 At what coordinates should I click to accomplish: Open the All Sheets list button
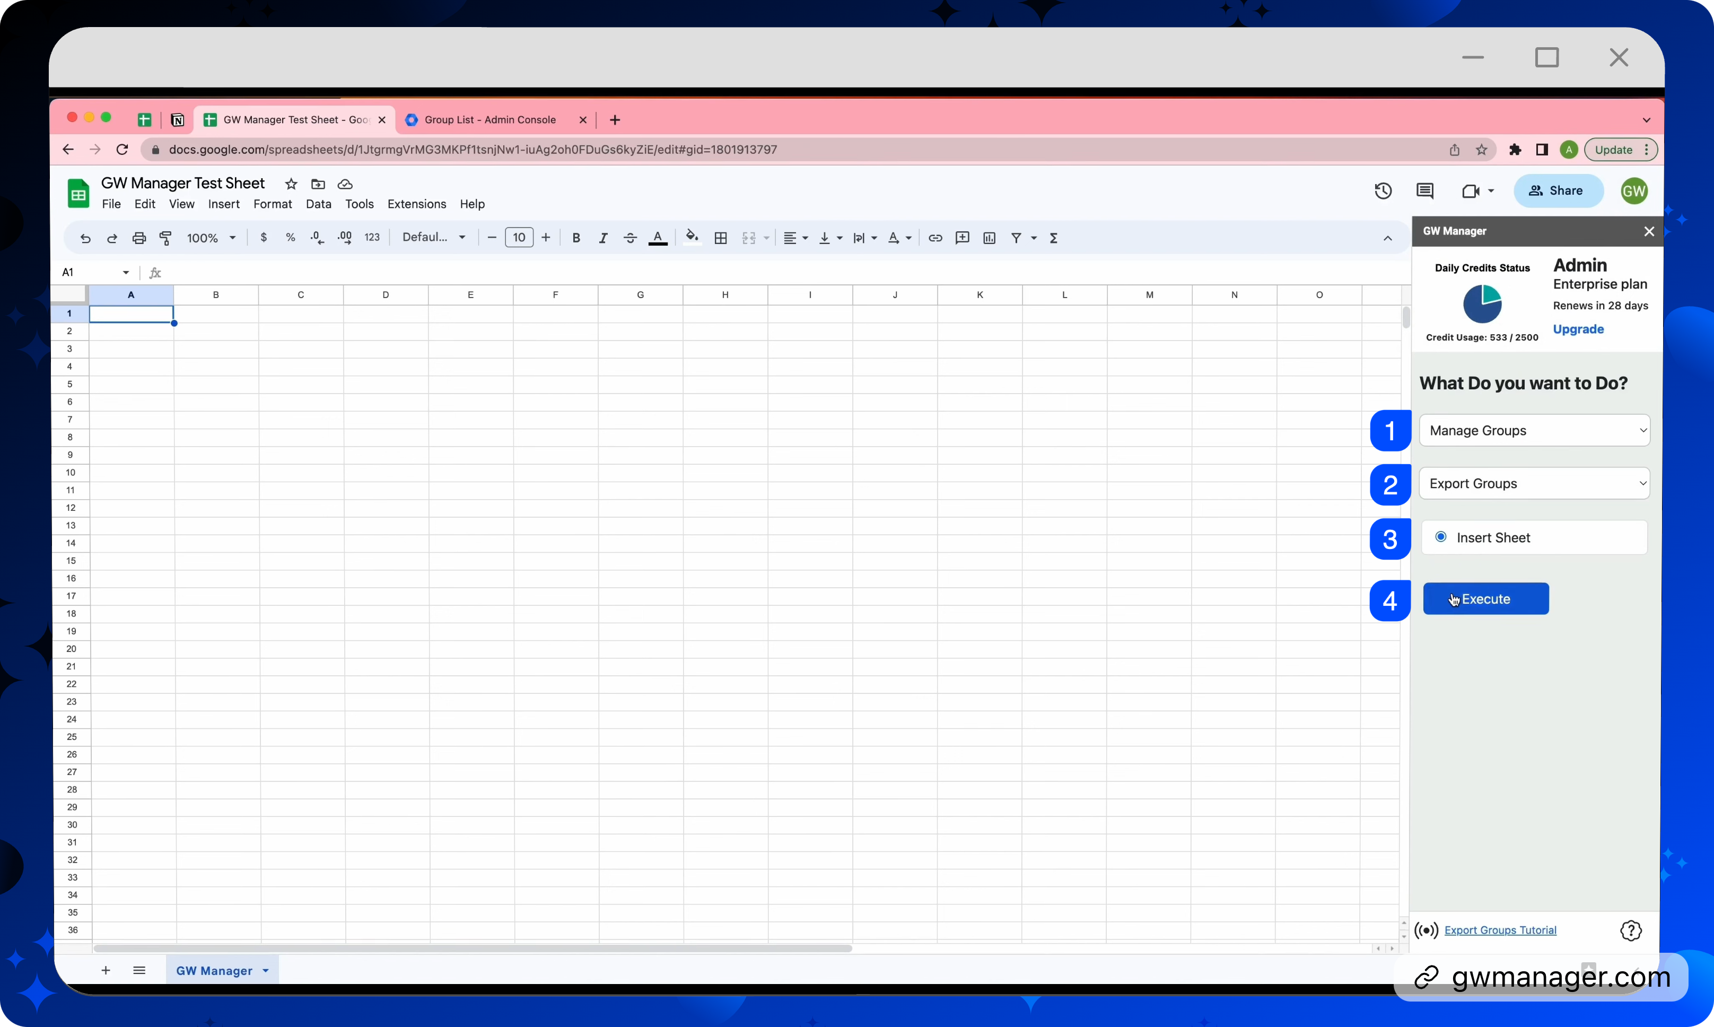(139, 970)
